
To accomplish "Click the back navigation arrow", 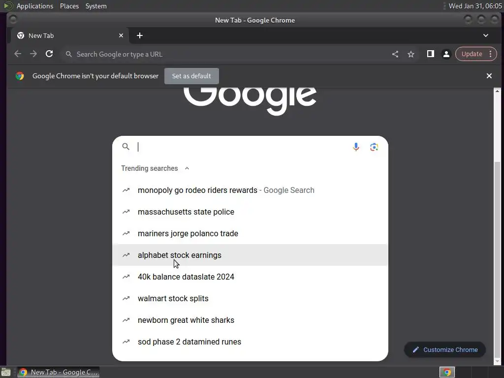I will point(18,54).
